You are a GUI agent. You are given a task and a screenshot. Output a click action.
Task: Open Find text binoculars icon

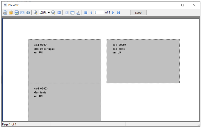[28, 13]
